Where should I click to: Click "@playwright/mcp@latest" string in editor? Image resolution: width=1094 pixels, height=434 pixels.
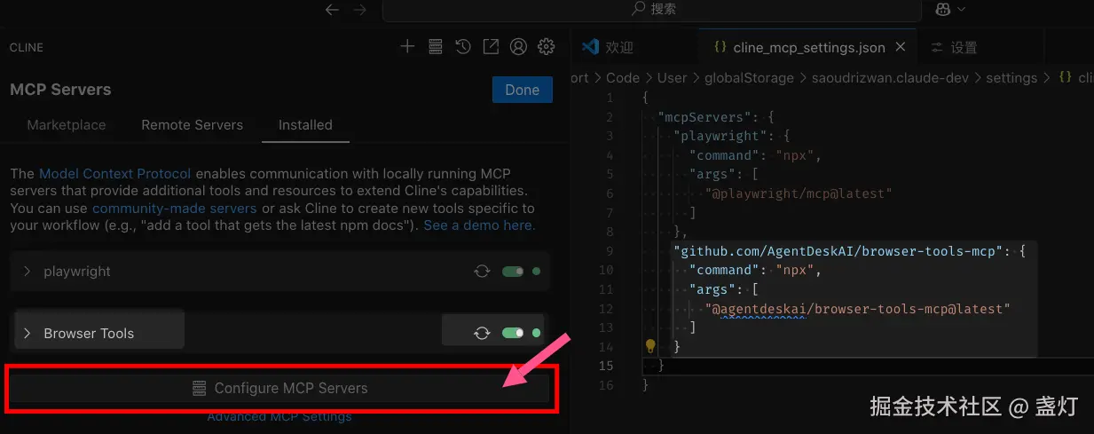[x=799, y=193]
